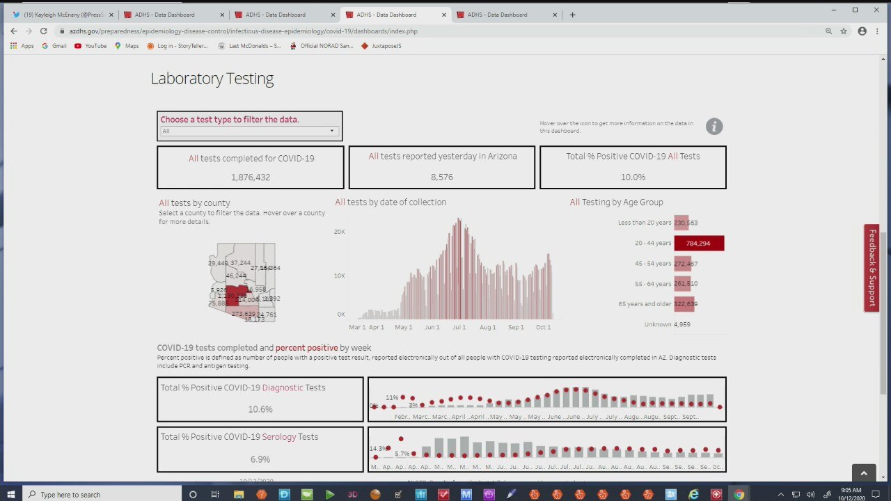The image size is (891, 501).
Task: Reload the page with the refresh icon
Action: point(43,31)
